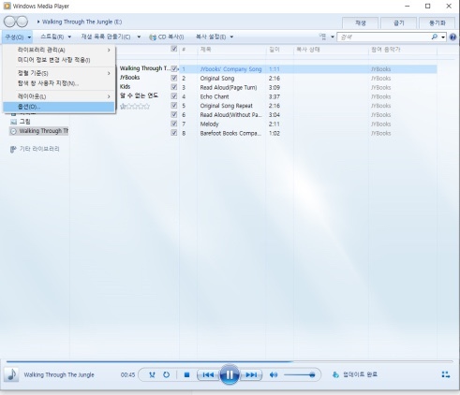Sort by the 복사 상태 column header
The height and width of the screenshot is (395, 460).
pos(308,50)
